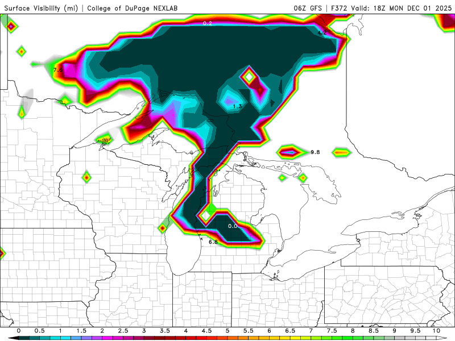The image size is (455, 341).
Task: Click the "4.5" label on the color scale
Action: (x=206, y=331)
